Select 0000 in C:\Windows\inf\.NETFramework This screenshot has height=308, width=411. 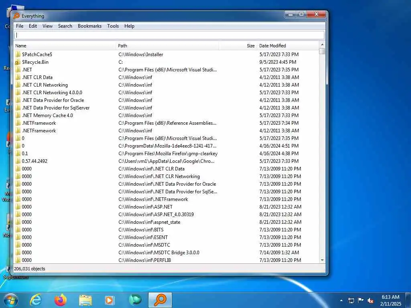[27, 199]
